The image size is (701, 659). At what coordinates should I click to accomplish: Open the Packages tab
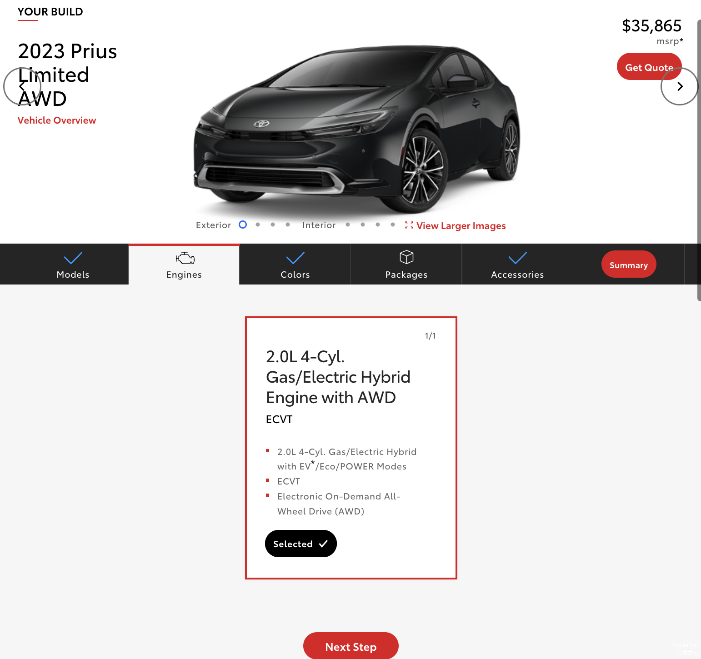point(406,264)
